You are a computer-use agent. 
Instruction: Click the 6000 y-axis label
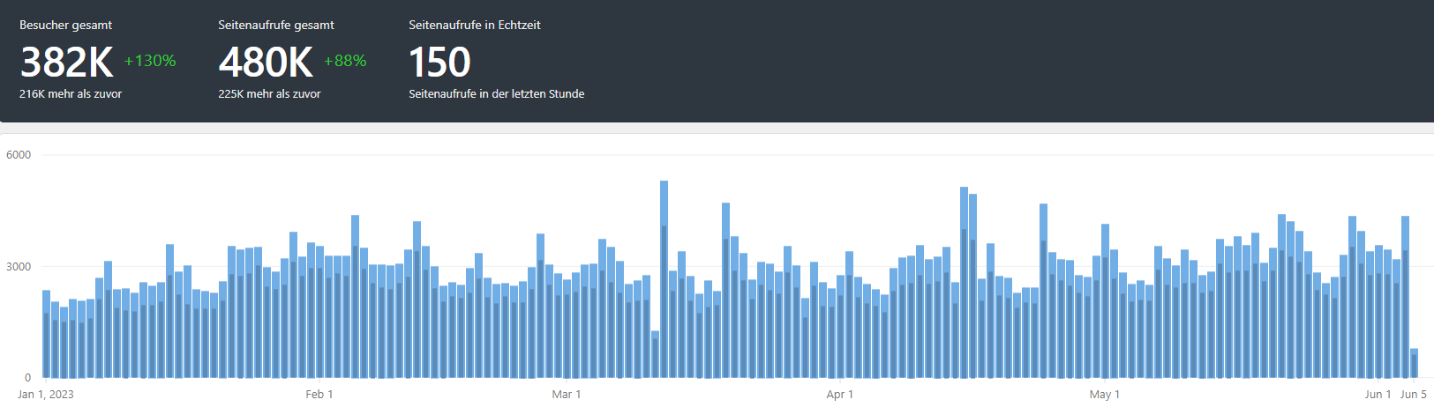tap(19, 155)
